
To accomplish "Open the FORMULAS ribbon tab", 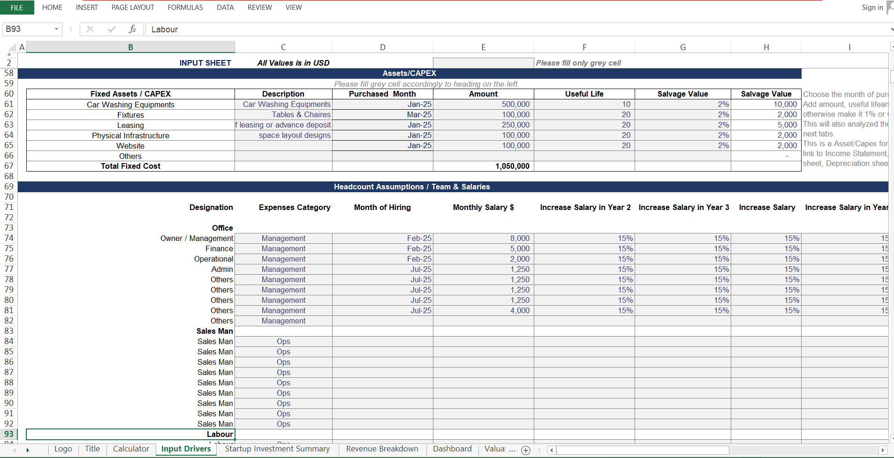I will (x=185, y=8).
